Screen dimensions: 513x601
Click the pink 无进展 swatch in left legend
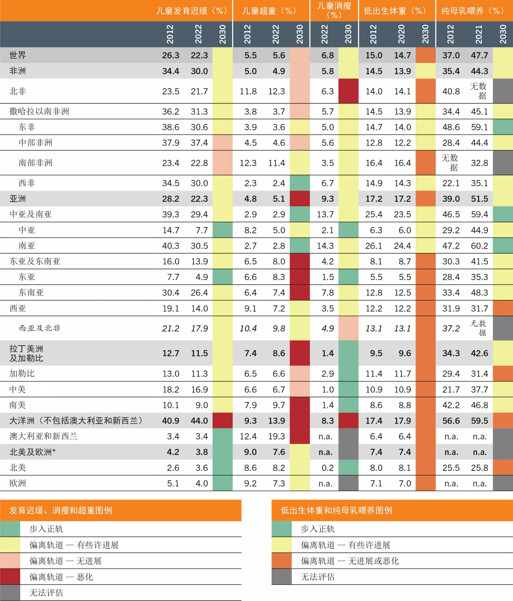coord(10,561)
